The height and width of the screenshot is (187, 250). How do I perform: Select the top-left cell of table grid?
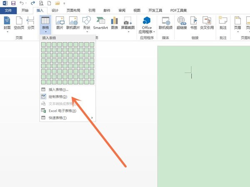(43, 44)
